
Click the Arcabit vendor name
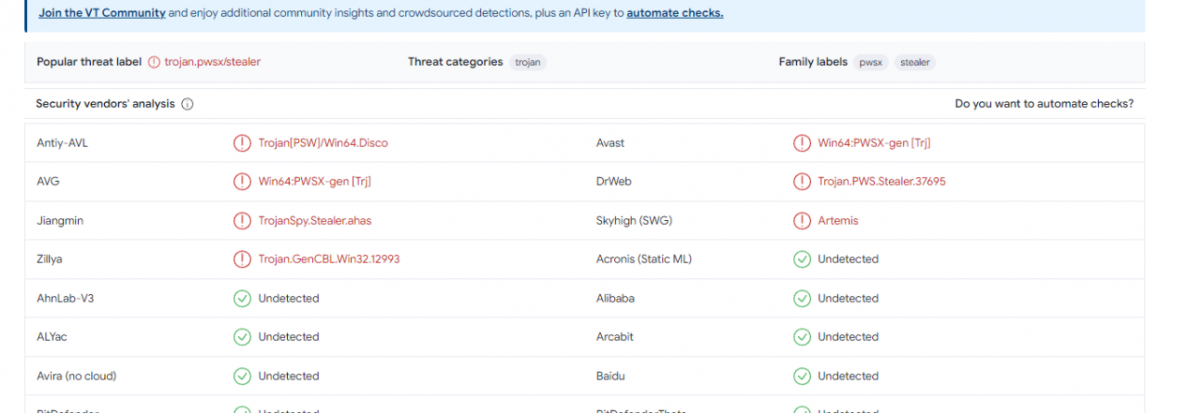[x=615, y=337]
